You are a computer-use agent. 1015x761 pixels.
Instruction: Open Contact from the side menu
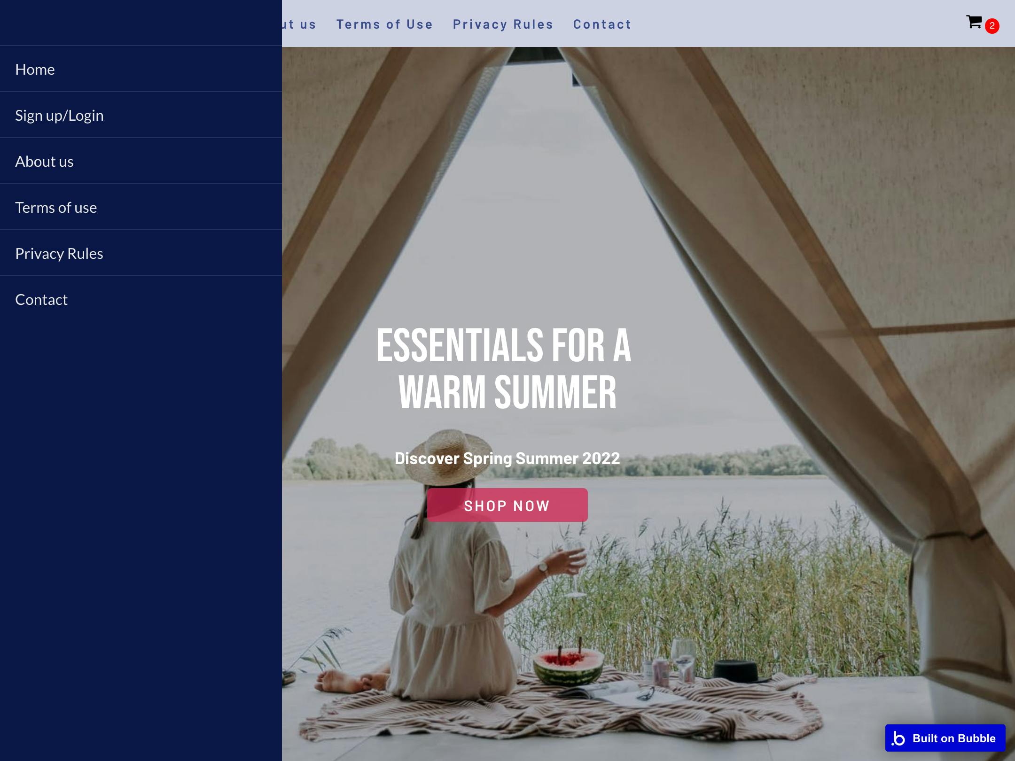tap(141, 299)
